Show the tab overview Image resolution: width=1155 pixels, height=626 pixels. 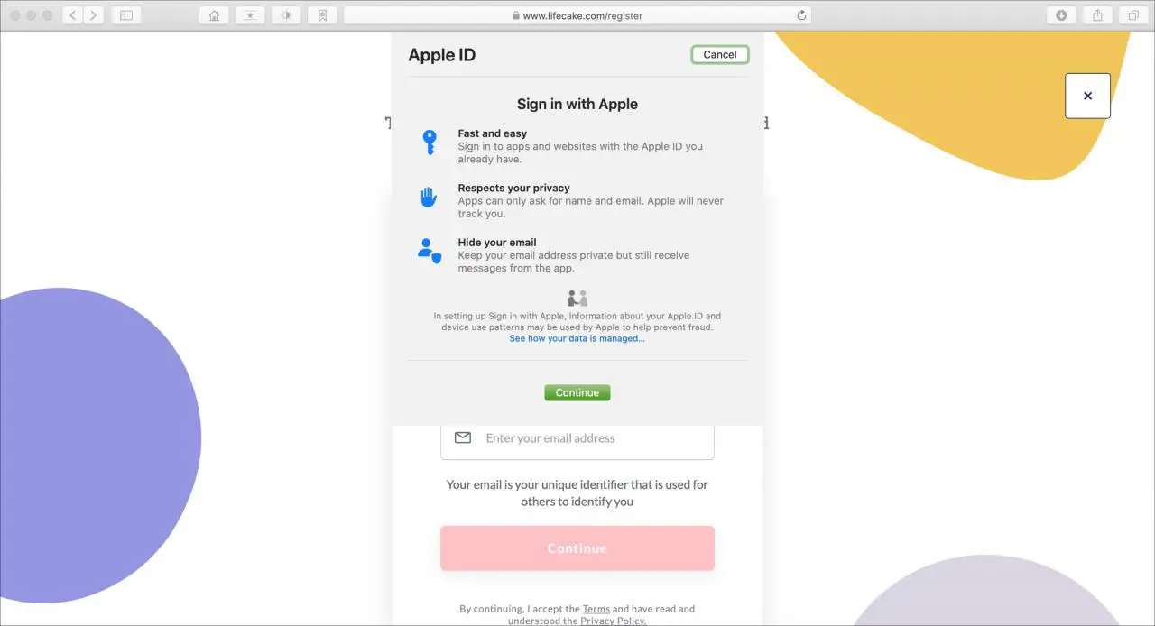click(x=1133, y=15)
